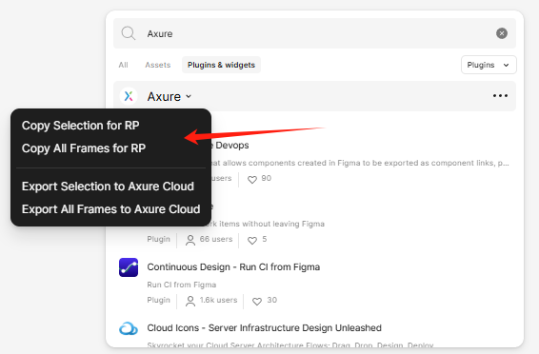Click the Axure plugin logo icon
Image resolution: width=539 pixels, height=354 pixels.
pos(129,96)
